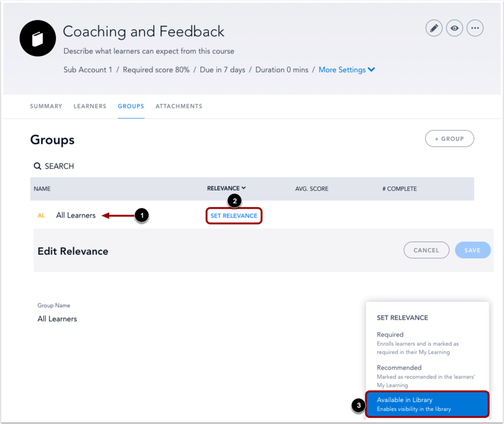Open the ellipsis options menu icon
Screen dimensions: 504x424
(475, 28)
